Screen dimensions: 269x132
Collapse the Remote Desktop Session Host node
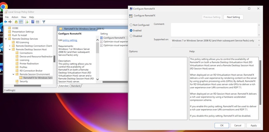click(10, 49)
